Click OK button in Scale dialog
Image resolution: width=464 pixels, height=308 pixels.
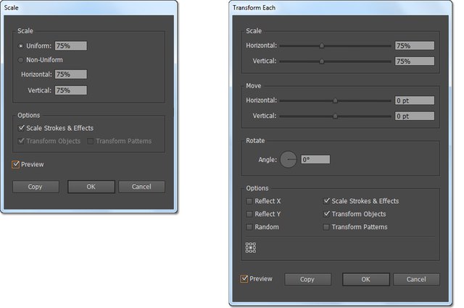[x=91, y=187]
